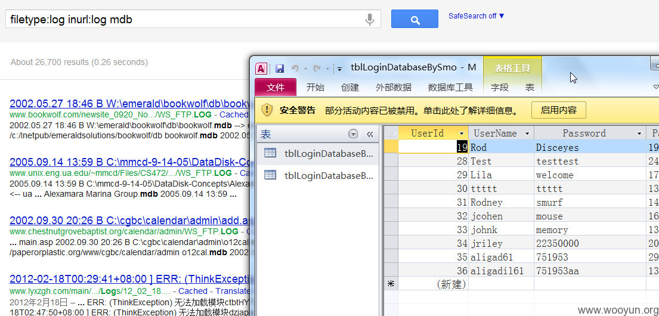Open the 2002.09.30 20:26 cgbc calendar result

pos(129,221)
